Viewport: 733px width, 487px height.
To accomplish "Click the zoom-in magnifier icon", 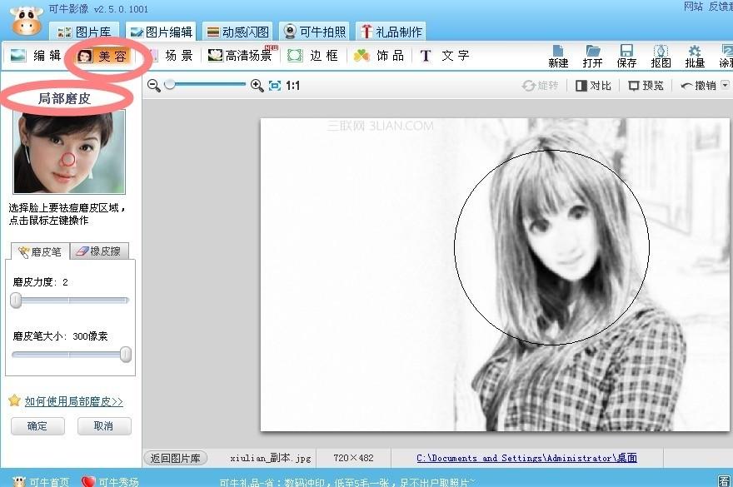I will (x=258, y=85).
